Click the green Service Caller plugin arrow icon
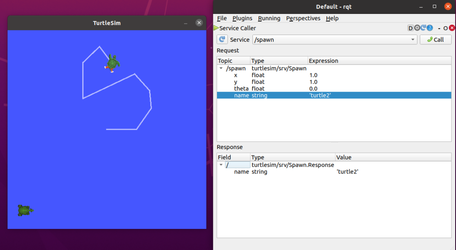The height and width of the screenshot is (250, 456). coord(216,28)
